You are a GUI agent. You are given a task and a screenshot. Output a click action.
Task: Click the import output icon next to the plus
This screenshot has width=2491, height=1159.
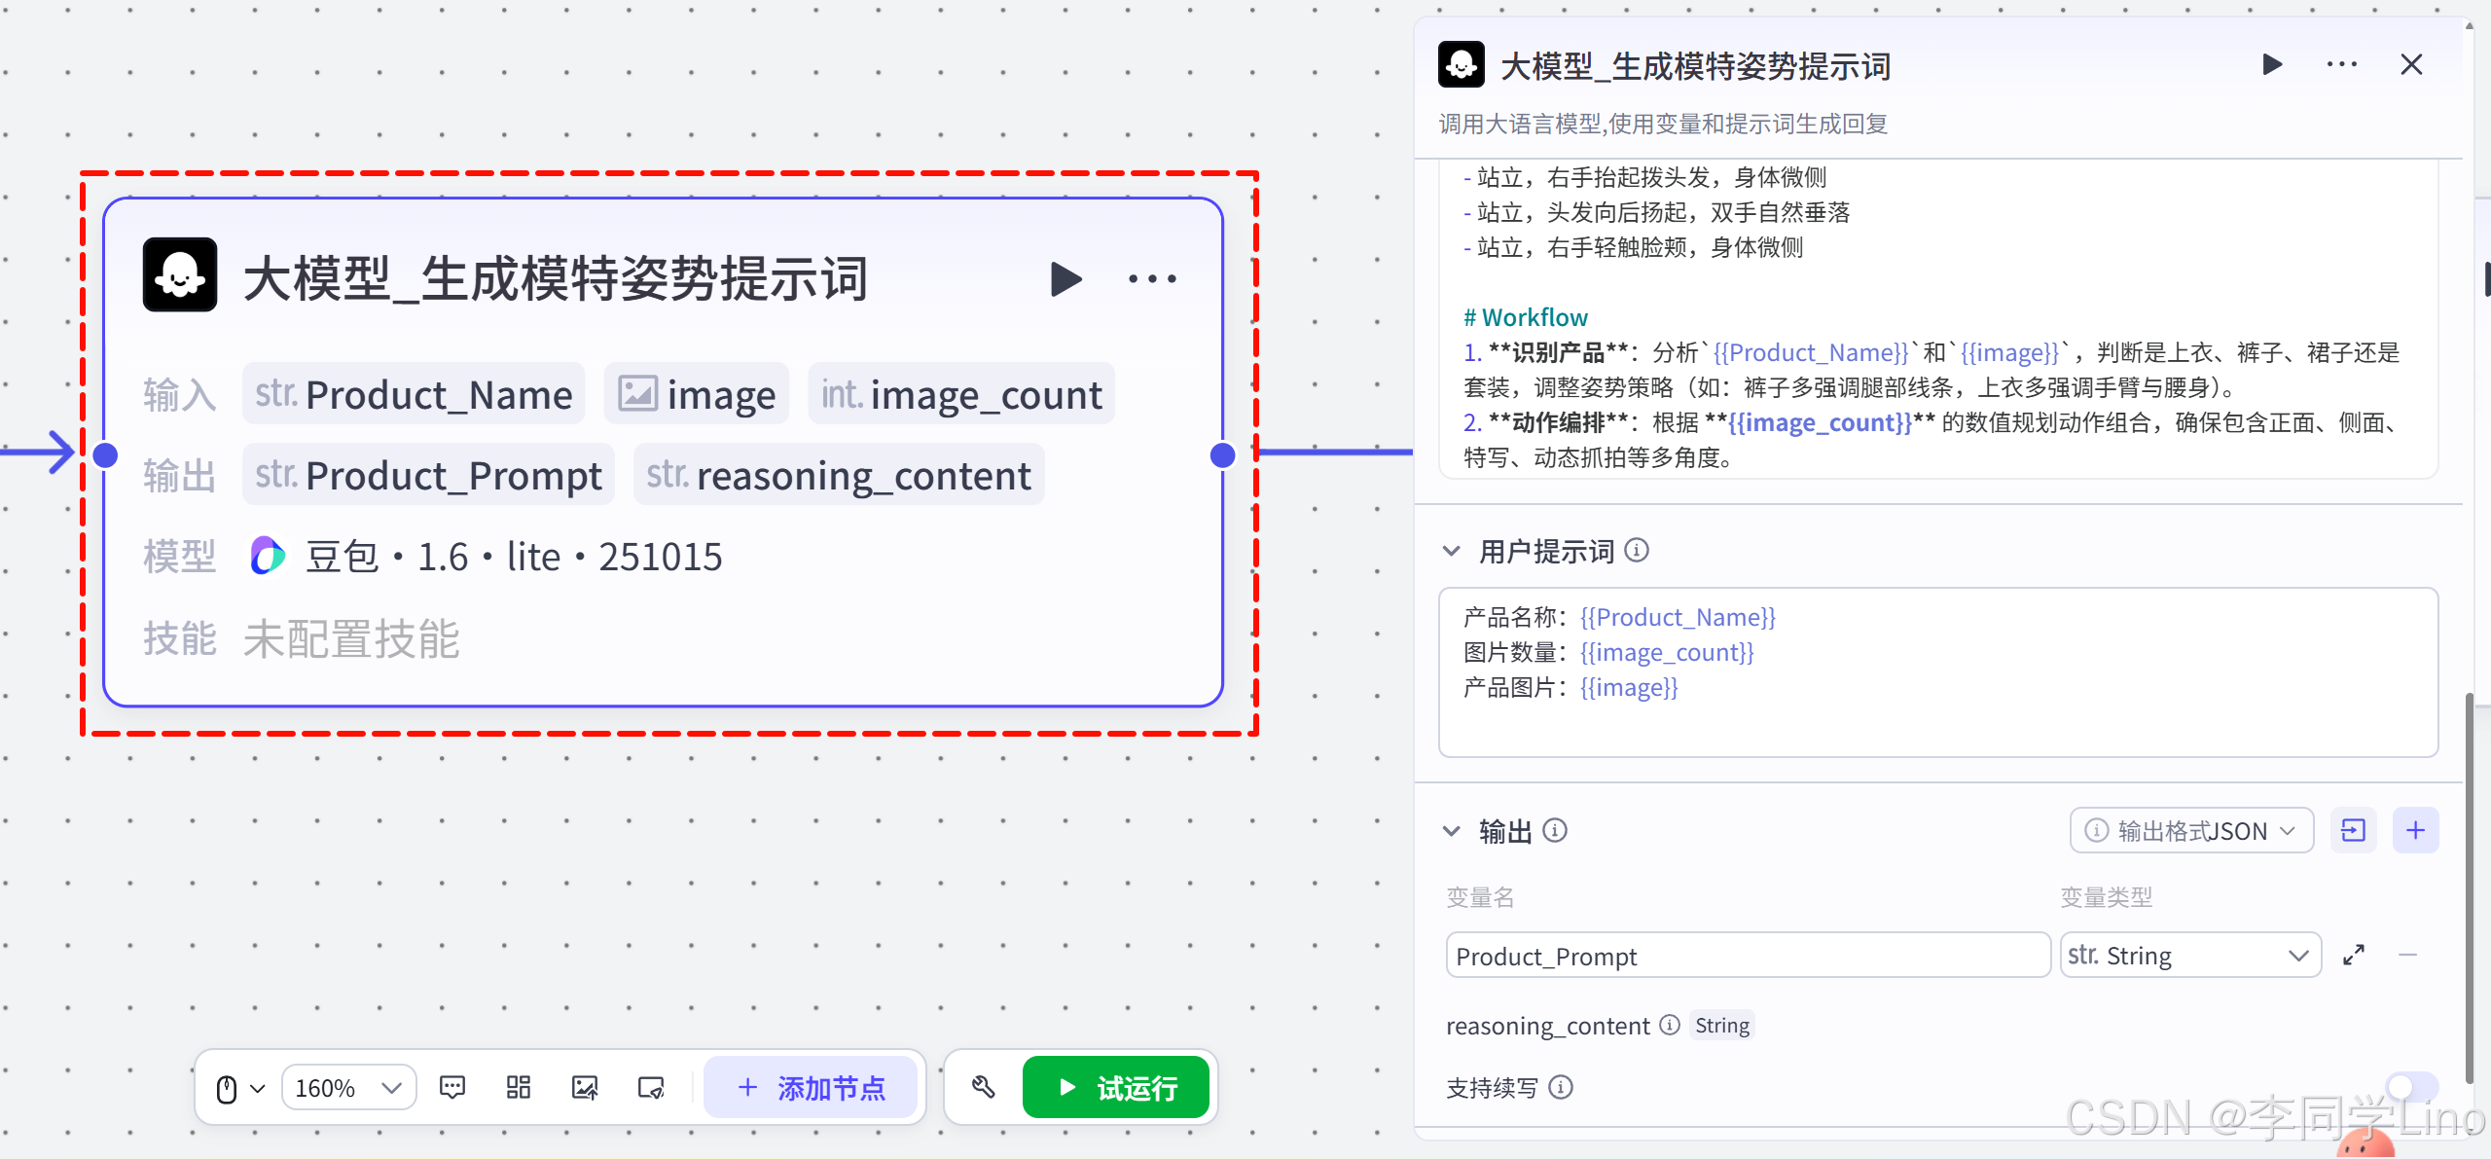pyautogui.click(x=2353, y=830)
